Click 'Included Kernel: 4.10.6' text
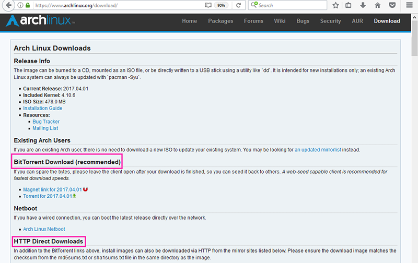418x263 pixels. pos(49,95)
